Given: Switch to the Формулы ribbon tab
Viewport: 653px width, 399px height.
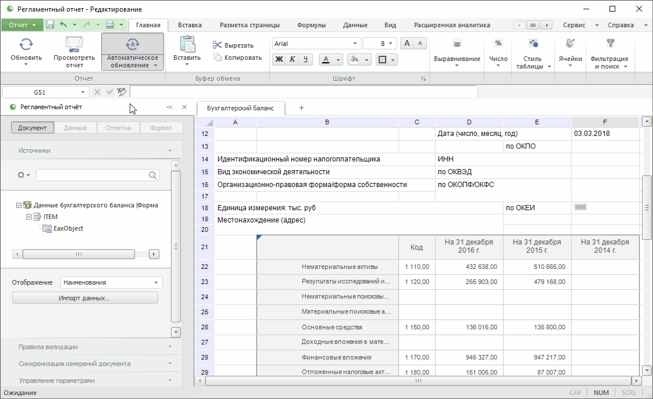Looking at the screenshot, I should pos(311,25).
